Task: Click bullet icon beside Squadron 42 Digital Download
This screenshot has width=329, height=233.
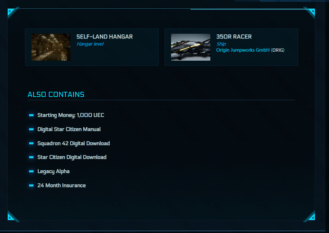Action: (x=31, y=143)
